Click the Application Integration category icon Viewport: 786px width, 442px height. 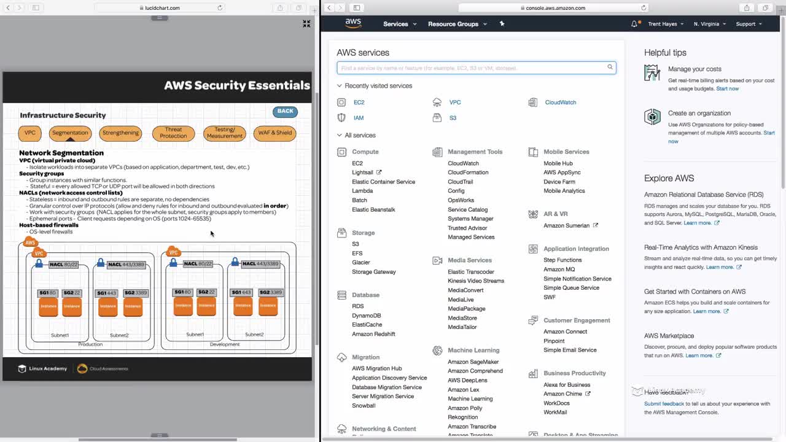point(533,249)
